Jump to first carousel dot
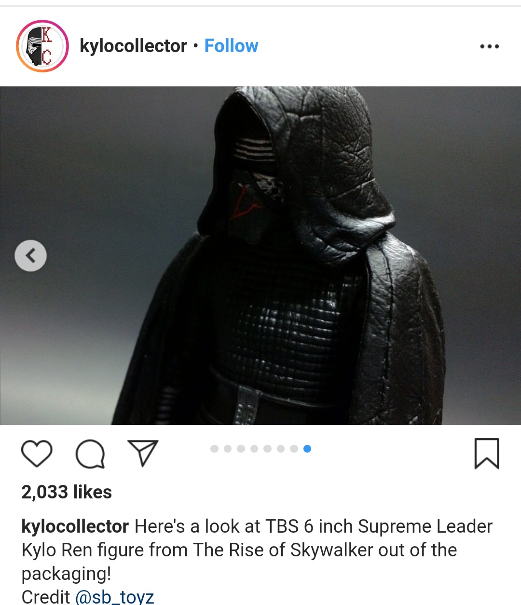 [215, 449]
